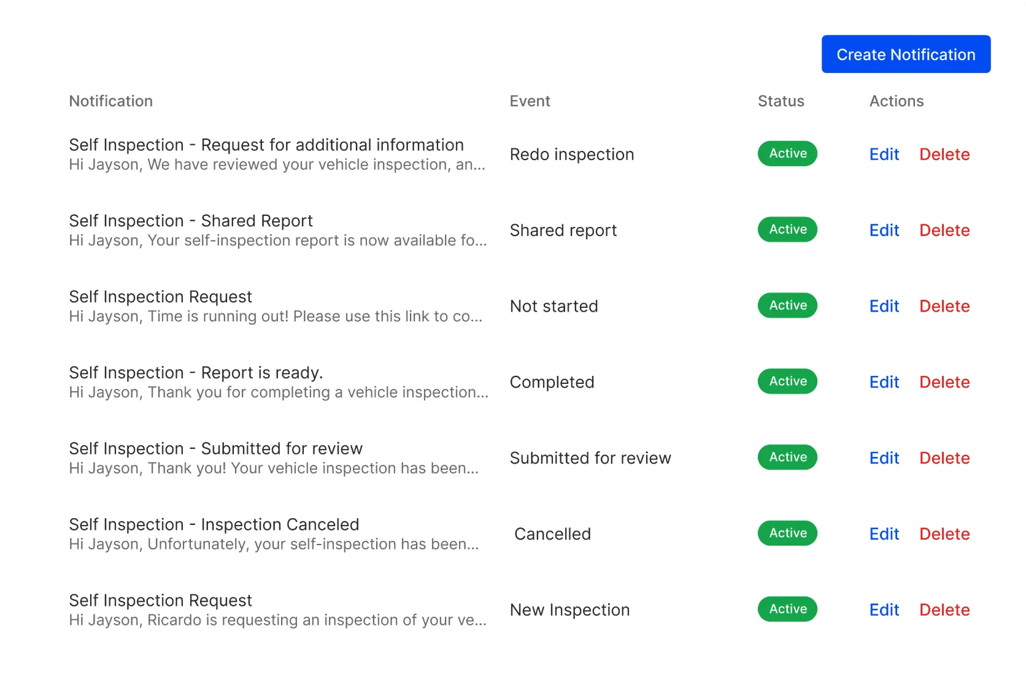
Task: Edit the Cancelled event notification
Action: click(884, 534)
